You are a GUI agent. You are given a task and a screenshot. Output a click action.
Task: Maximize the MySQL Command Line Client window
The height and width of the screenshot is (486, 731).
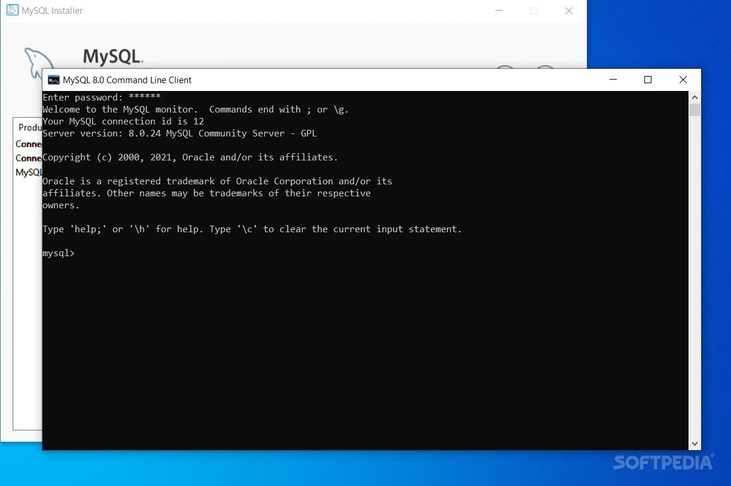648,80
